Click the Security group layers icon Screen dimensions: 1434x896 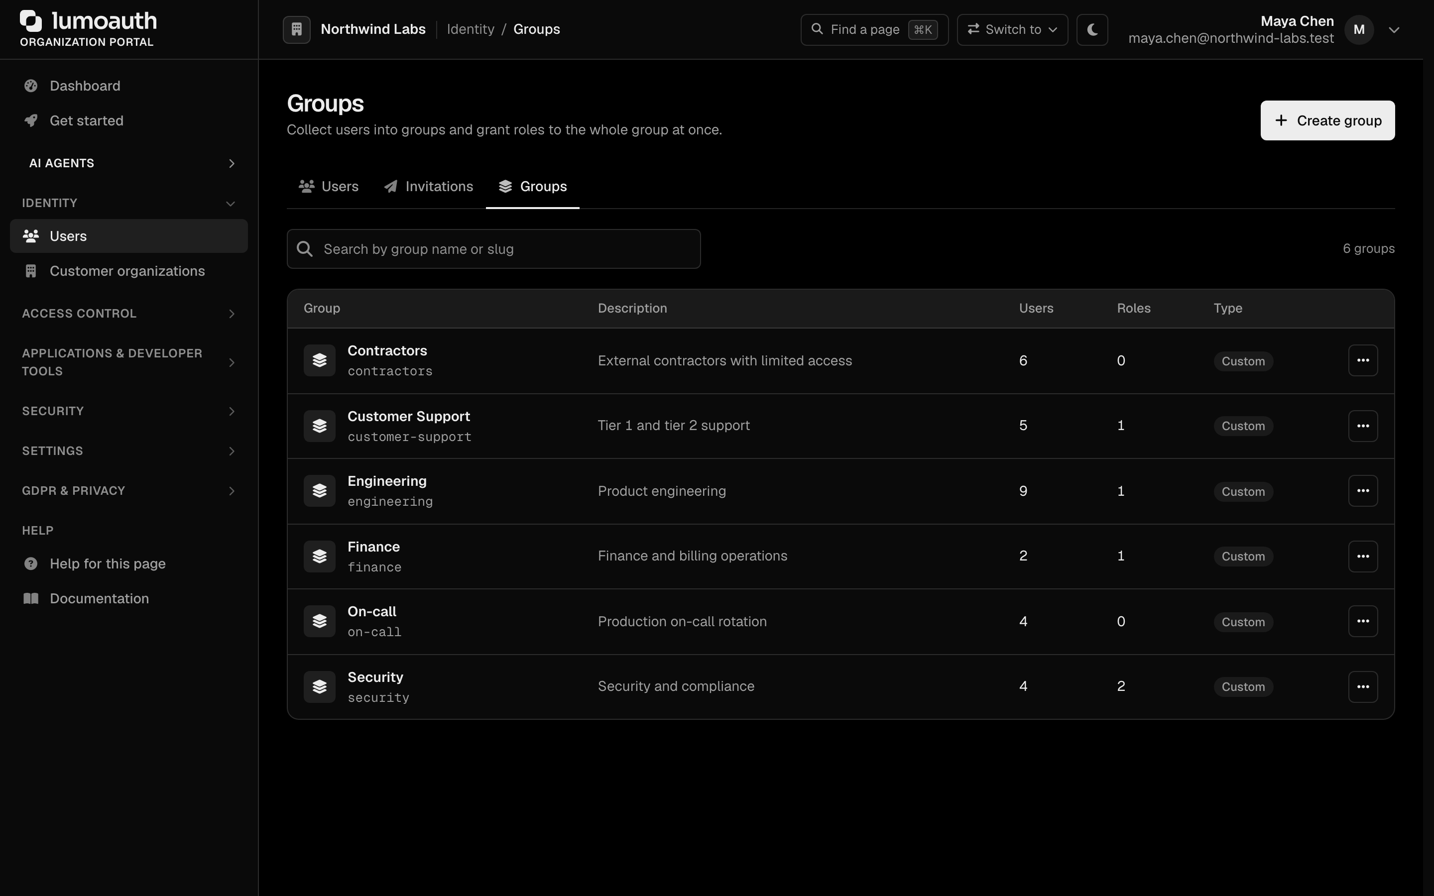coord(319,687)
